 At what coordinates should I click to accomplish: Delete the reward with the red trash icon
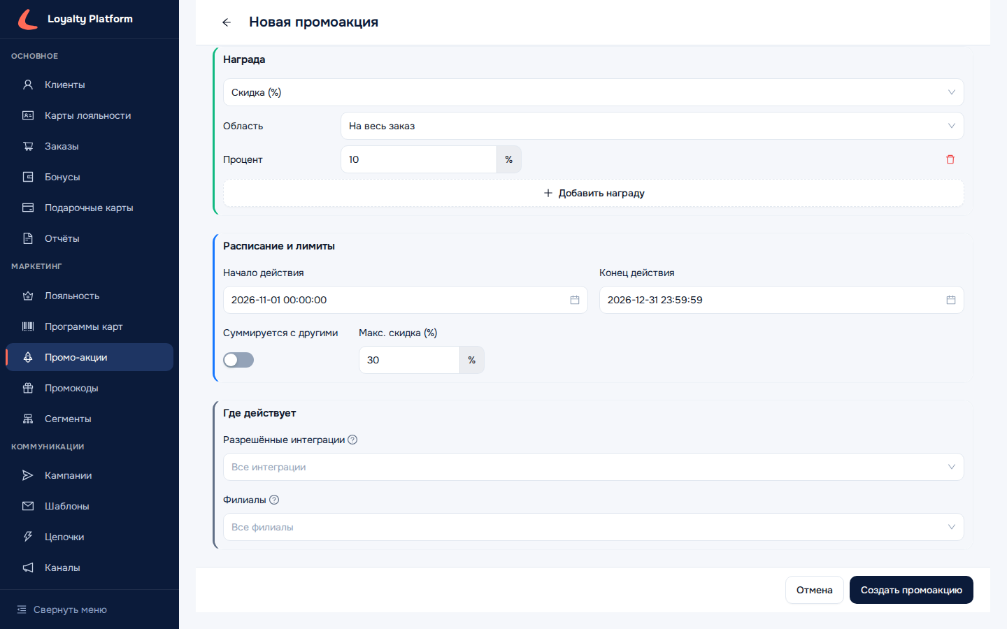coord(950,159)
